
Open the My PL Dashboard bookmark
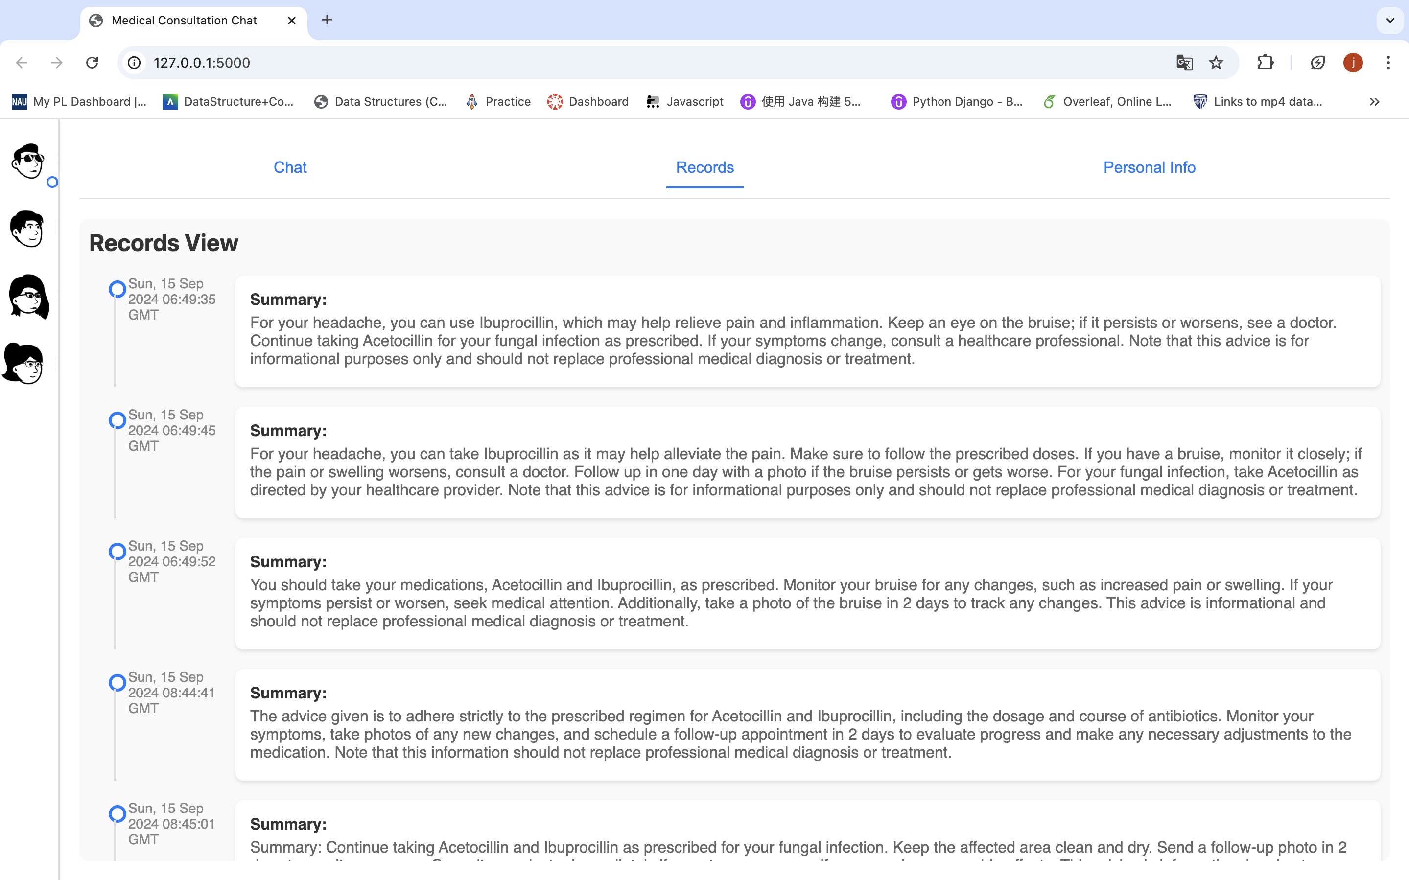tap(79, 102)
